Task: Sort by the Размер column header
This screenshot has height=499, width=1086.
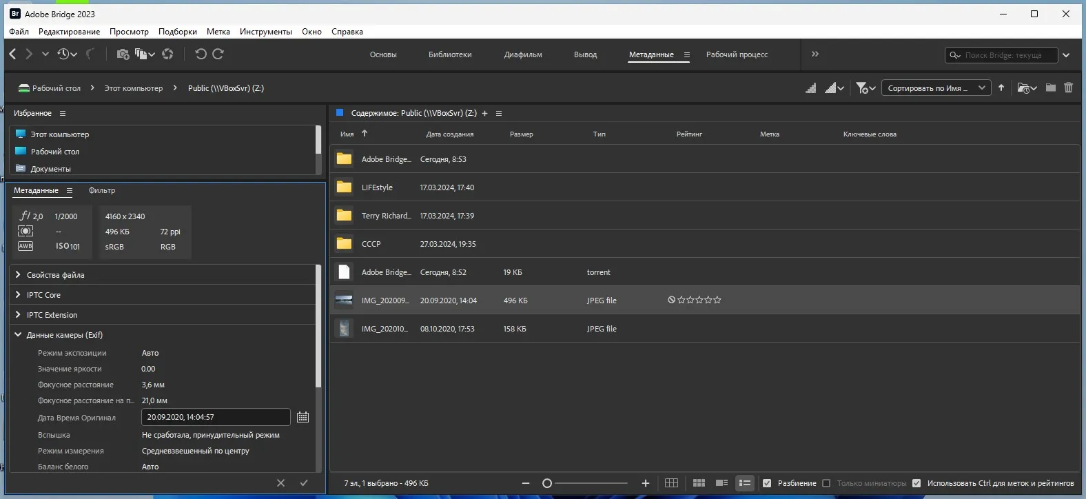Action: click(522, 134)
